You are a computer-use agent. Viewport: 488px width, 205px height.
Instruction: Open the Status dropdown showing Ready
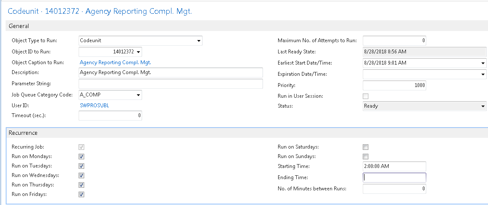(483, 106)
